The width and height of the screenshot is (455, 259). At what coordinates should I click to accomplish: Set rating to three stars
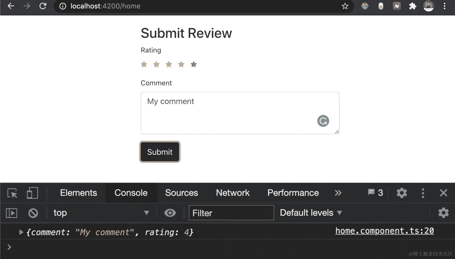click(x=169, y=64)
